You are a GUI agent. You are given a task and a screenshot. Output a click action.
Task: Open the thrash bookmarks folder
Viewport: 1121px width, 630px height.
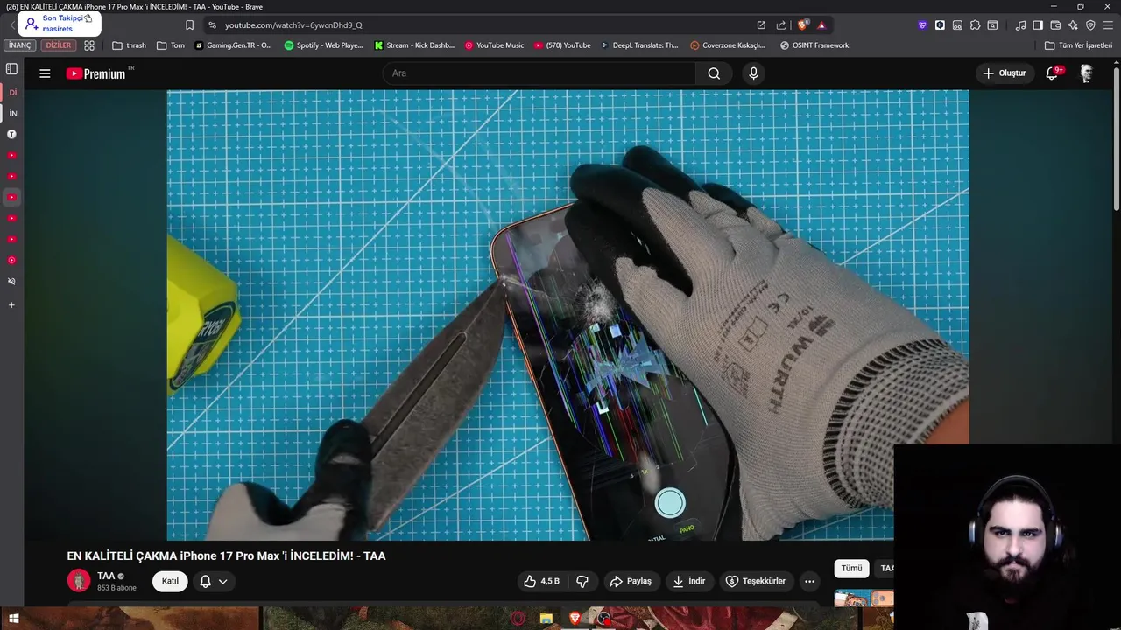coord(129,45)
